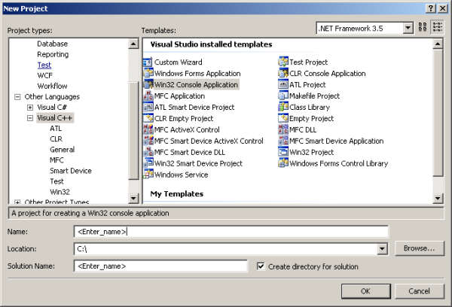Select the Makefile Project icon
The width and height of the screenshot is (452, 307).
tap(283, 96)
